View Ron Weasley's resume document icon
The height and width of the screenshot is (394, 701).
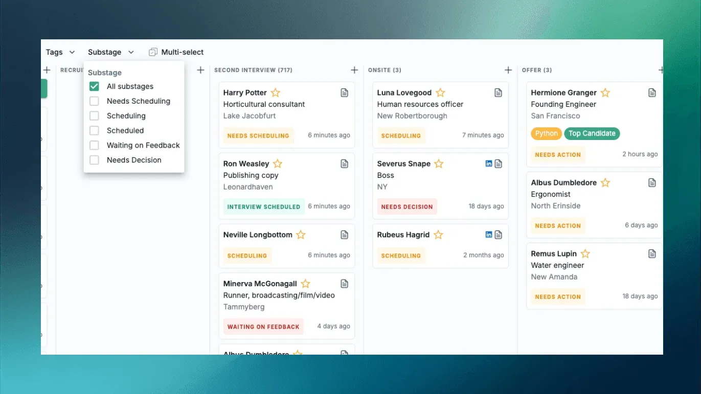tap(345, 164)
